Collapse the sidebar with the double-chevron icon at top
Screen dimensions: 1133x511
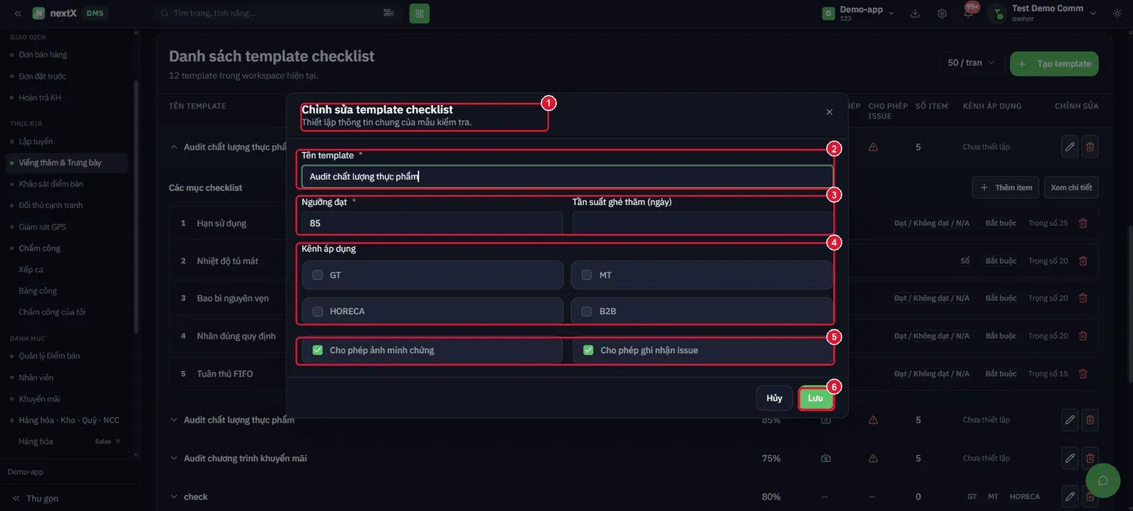tap(17, 14)
